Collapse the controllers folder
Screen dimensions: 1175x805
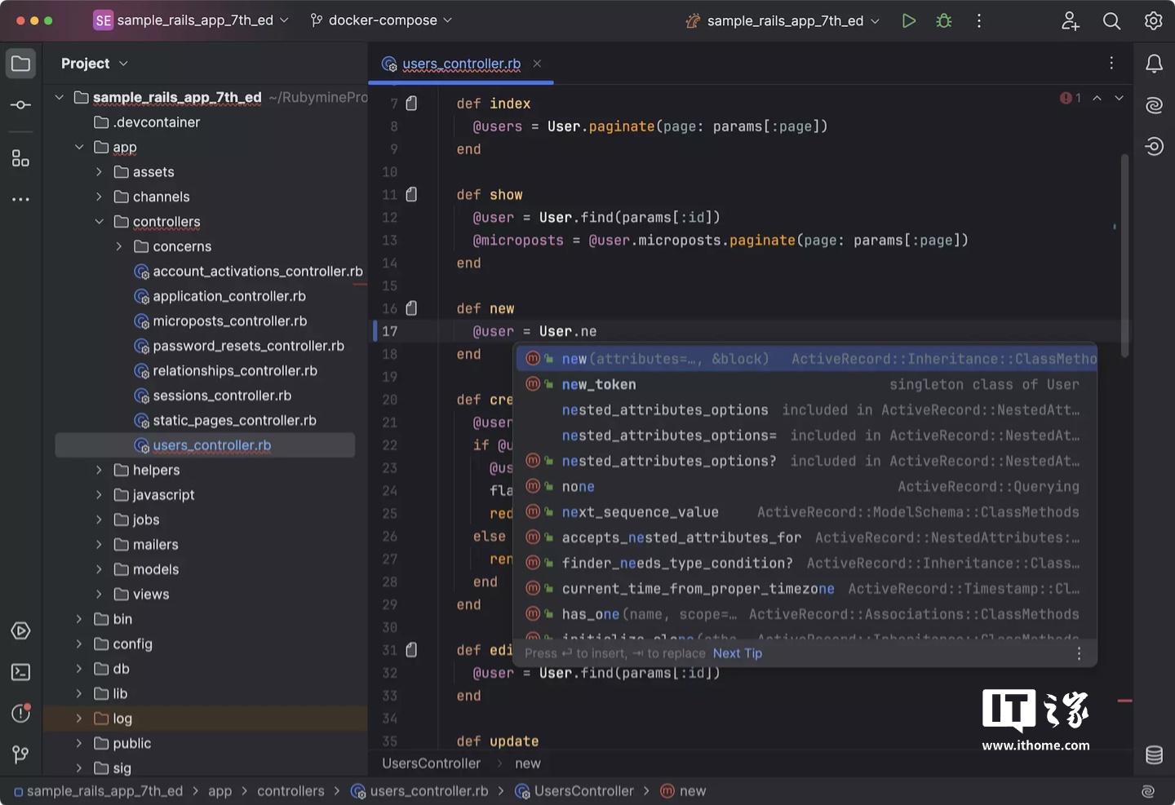(x=99, y=222)
